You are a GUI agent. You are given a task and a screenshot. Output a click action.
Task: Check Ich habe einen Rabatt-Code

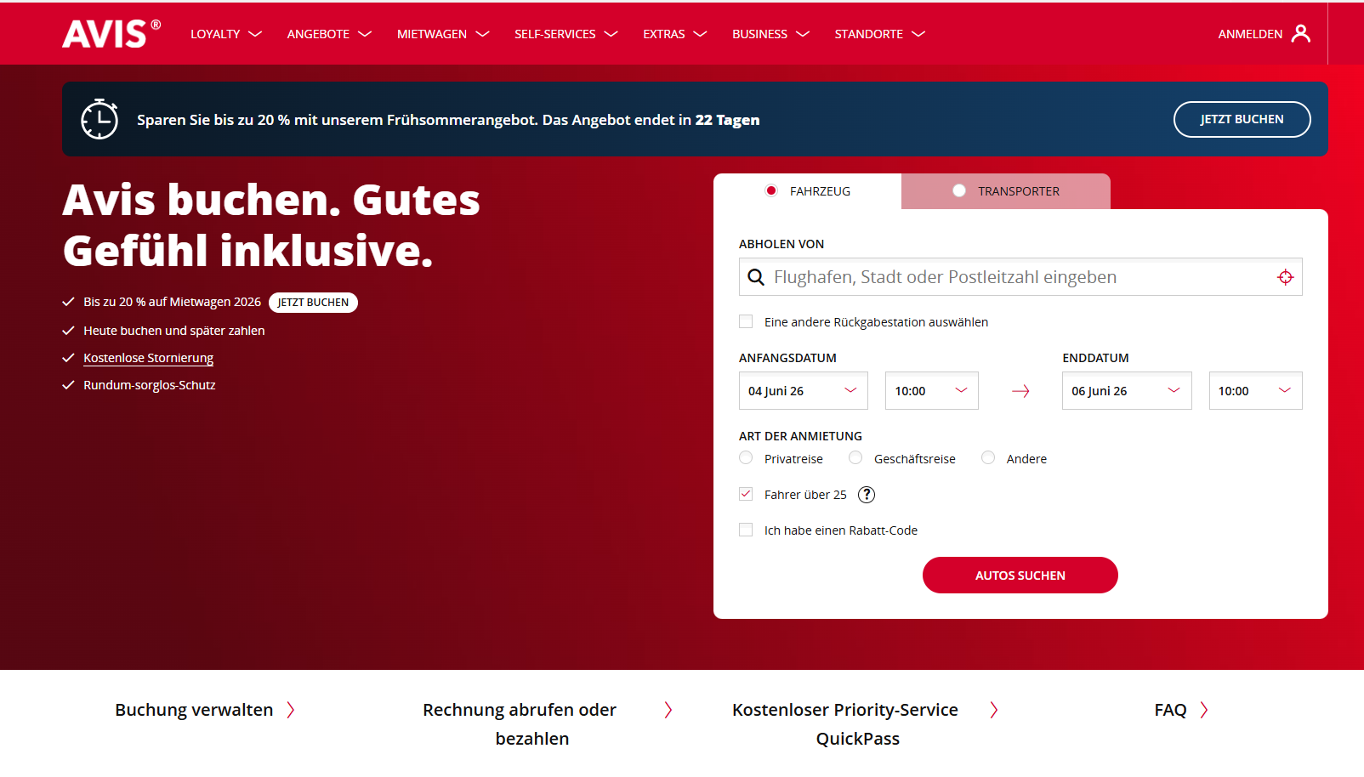[x=746, y=530]
